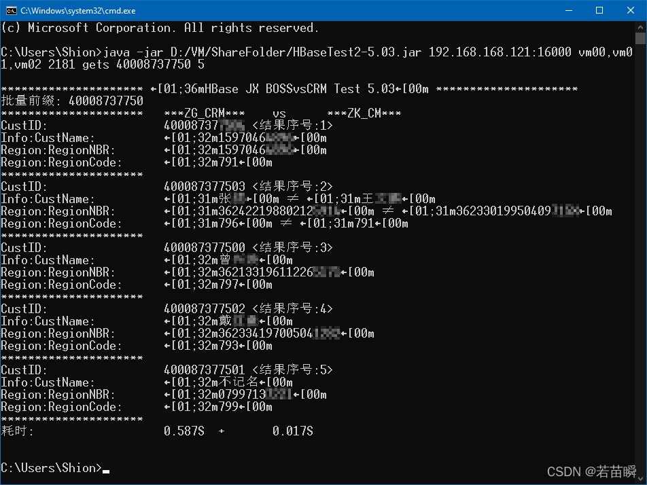Click the ***ZK_CM*** header
This screenshot has height=485, width=647.
click(x=364, y=113)
